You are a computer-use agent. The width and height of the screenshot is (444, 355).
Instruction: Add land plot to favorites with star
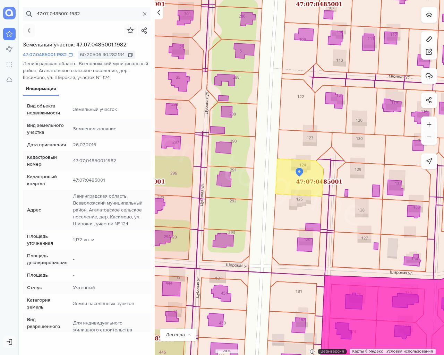point(130,31)
